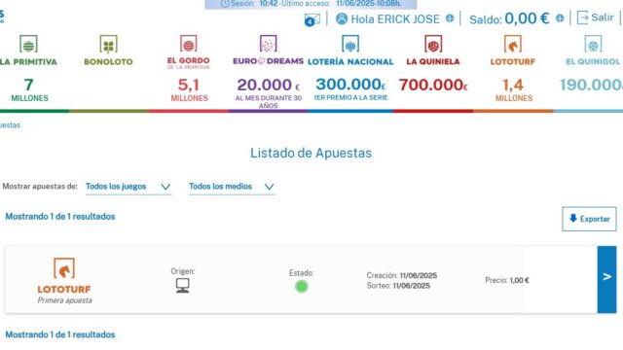The width and height of the screenshot is (623, 350).
Task: Click El Quinigol 190.000 jackpot
Action: (x=591, y=85)
